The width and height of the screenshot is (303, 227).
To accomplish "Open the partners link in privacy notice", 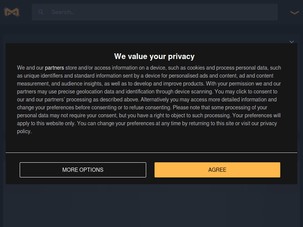I will 55,68.
